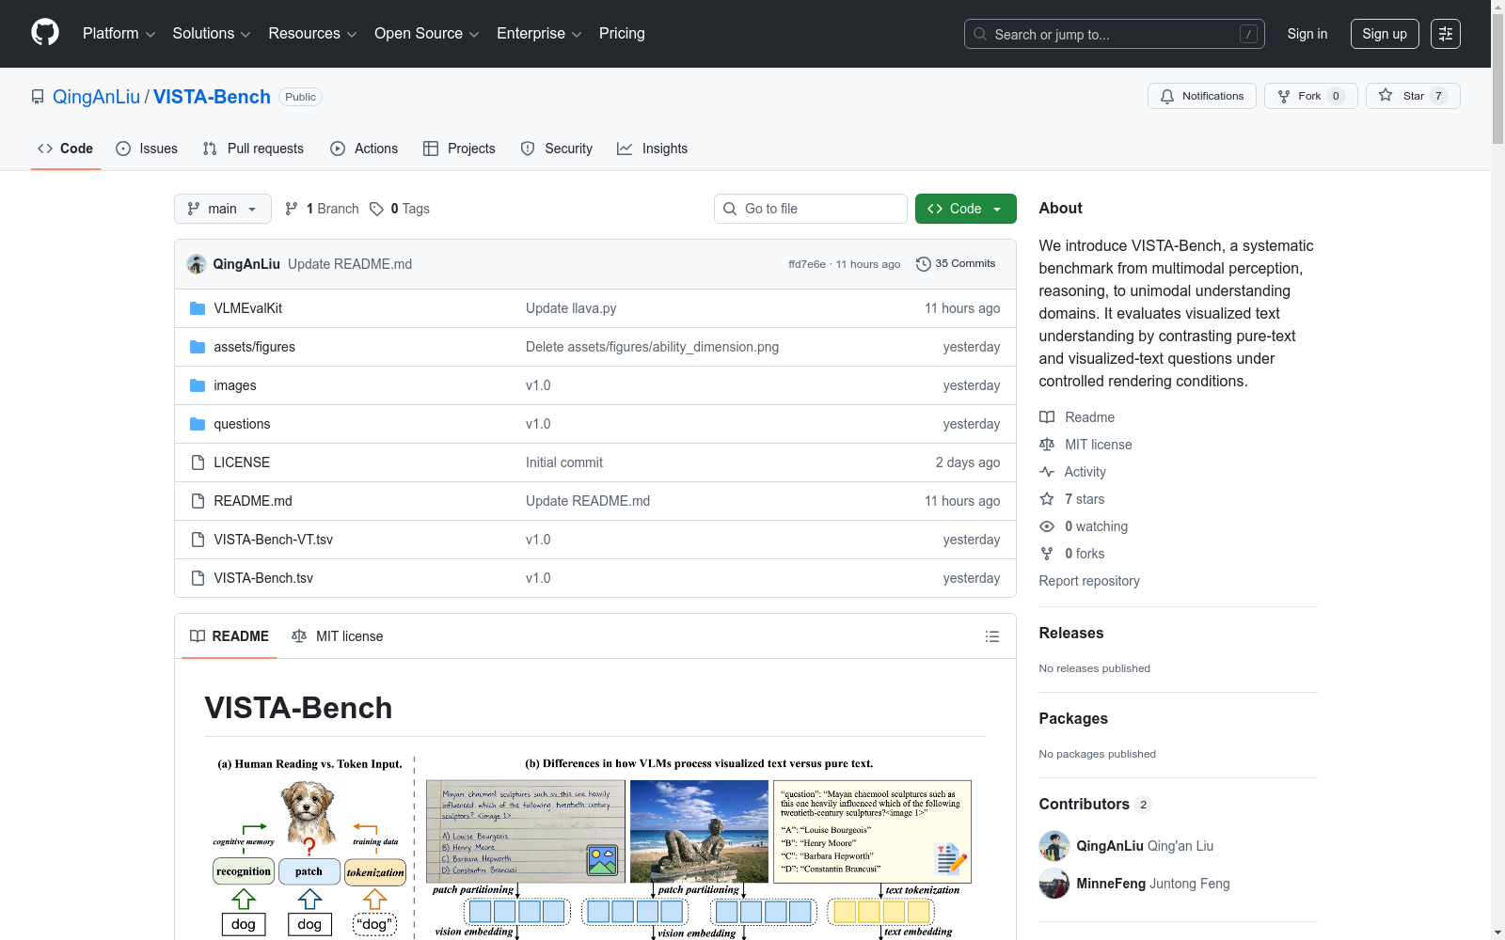The height and width of the screenshot is (940, 1505).
Task: Click the GitHub logo icon
Action: [x=45, y=33]
